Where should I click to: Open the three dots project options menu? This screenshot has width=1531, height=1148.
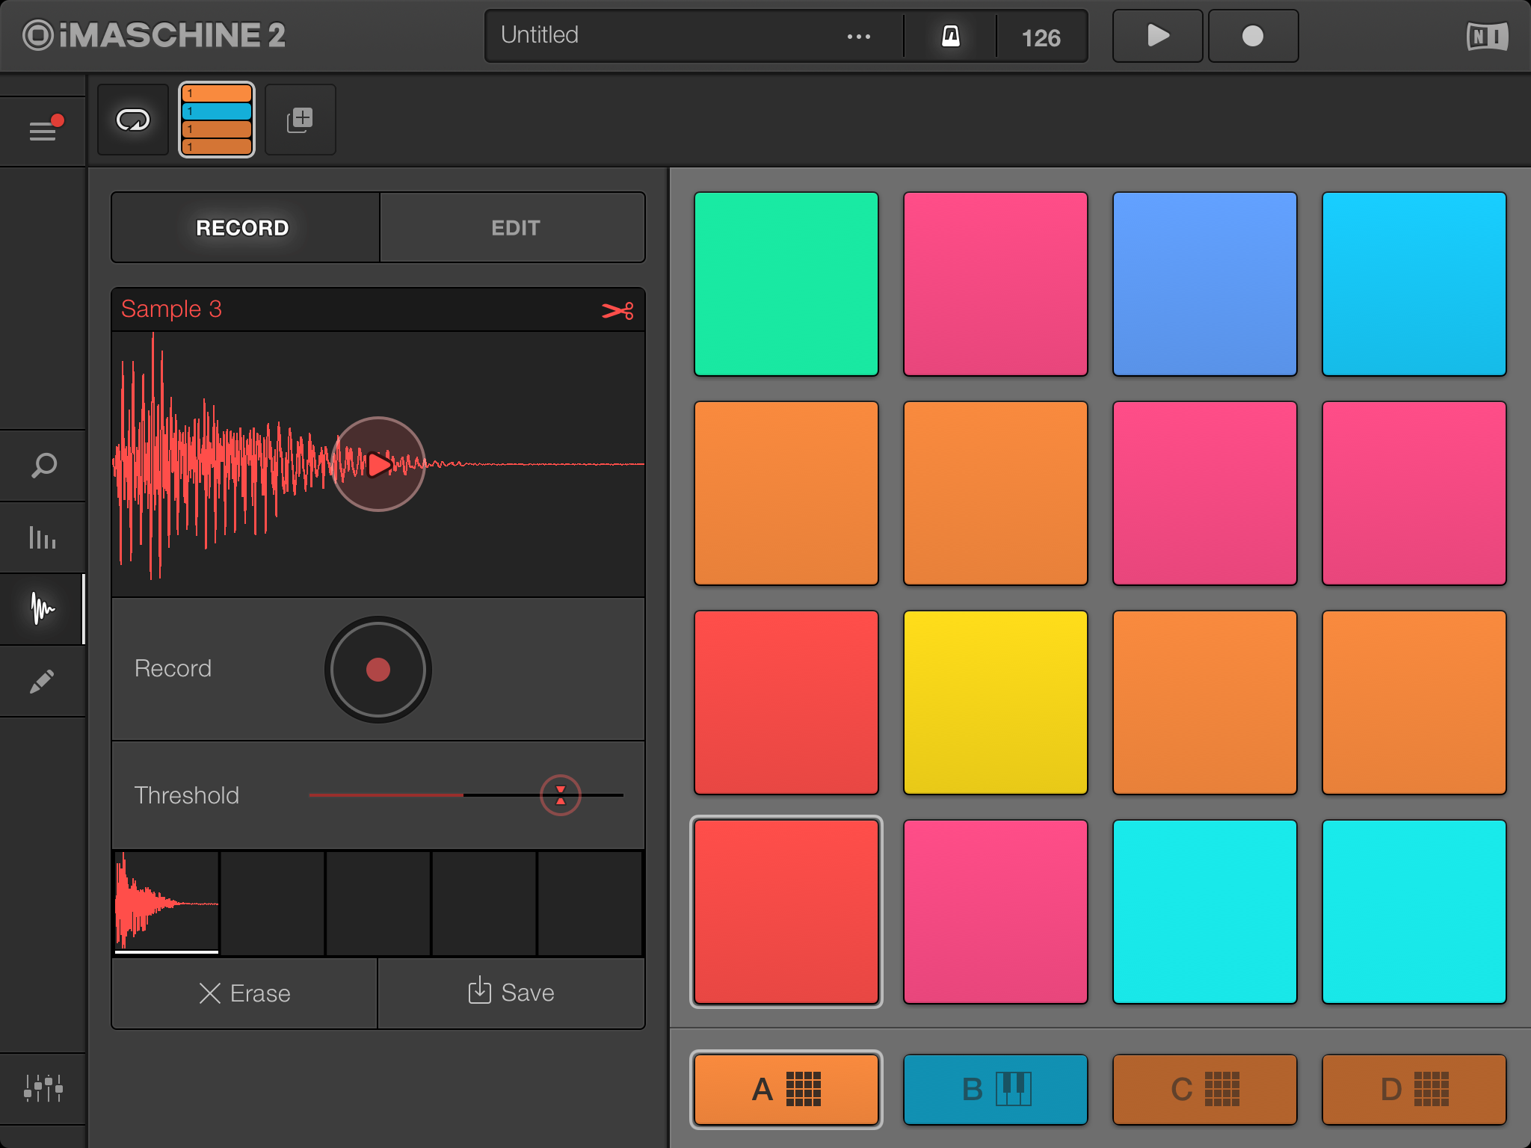(x=859, y=36)
